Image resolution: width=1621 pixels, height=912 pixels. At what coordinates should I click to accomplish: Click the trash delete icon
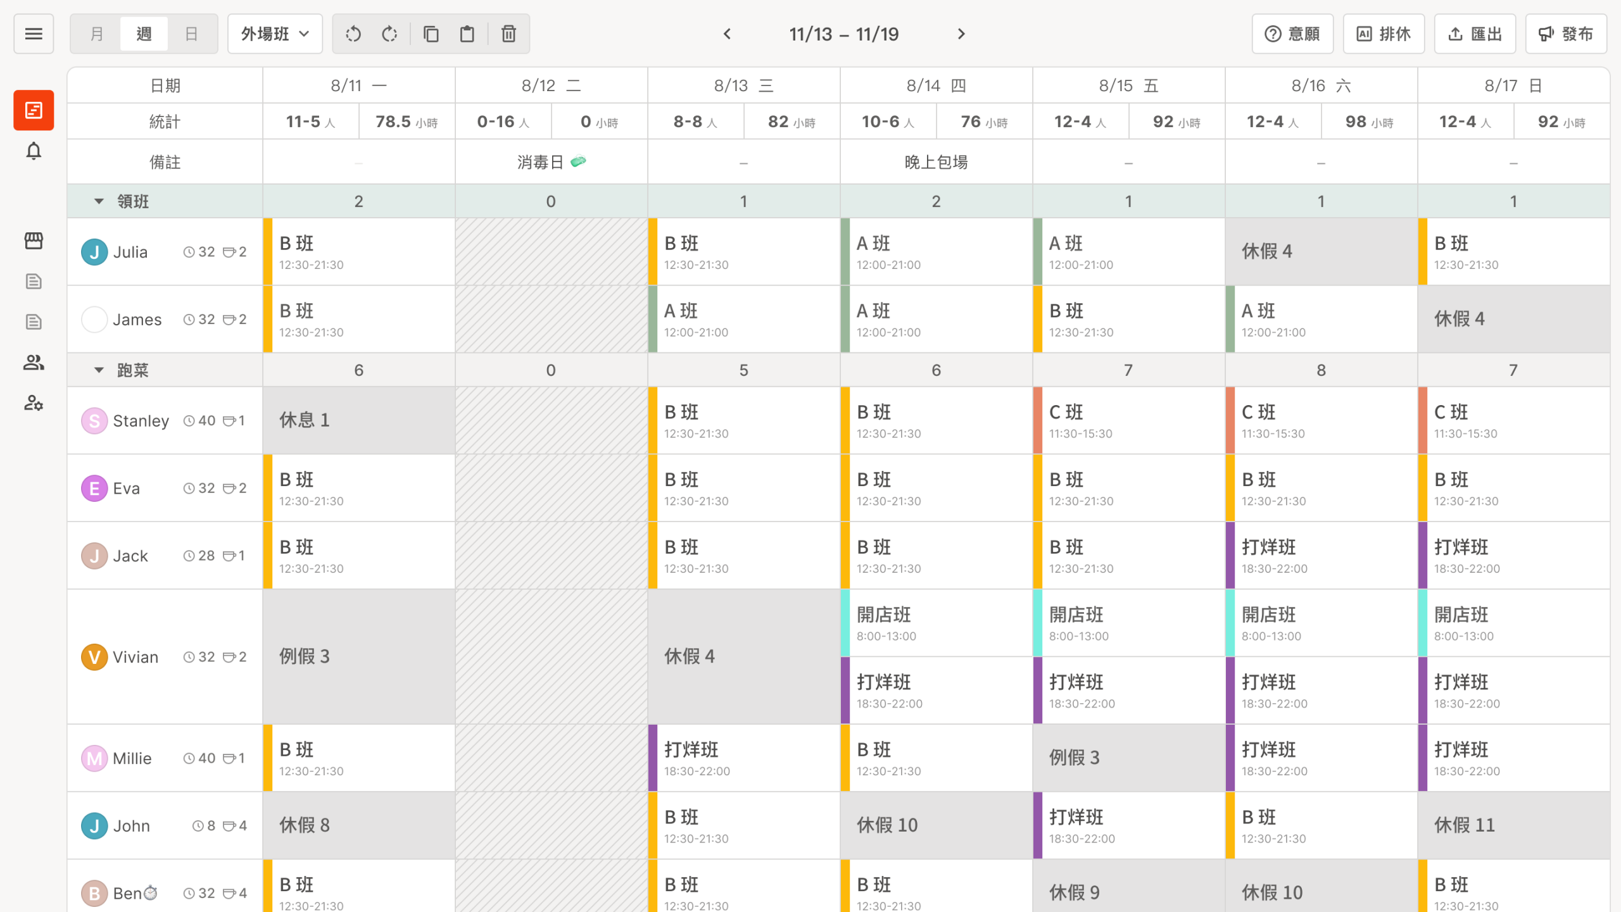pos(508,34)
